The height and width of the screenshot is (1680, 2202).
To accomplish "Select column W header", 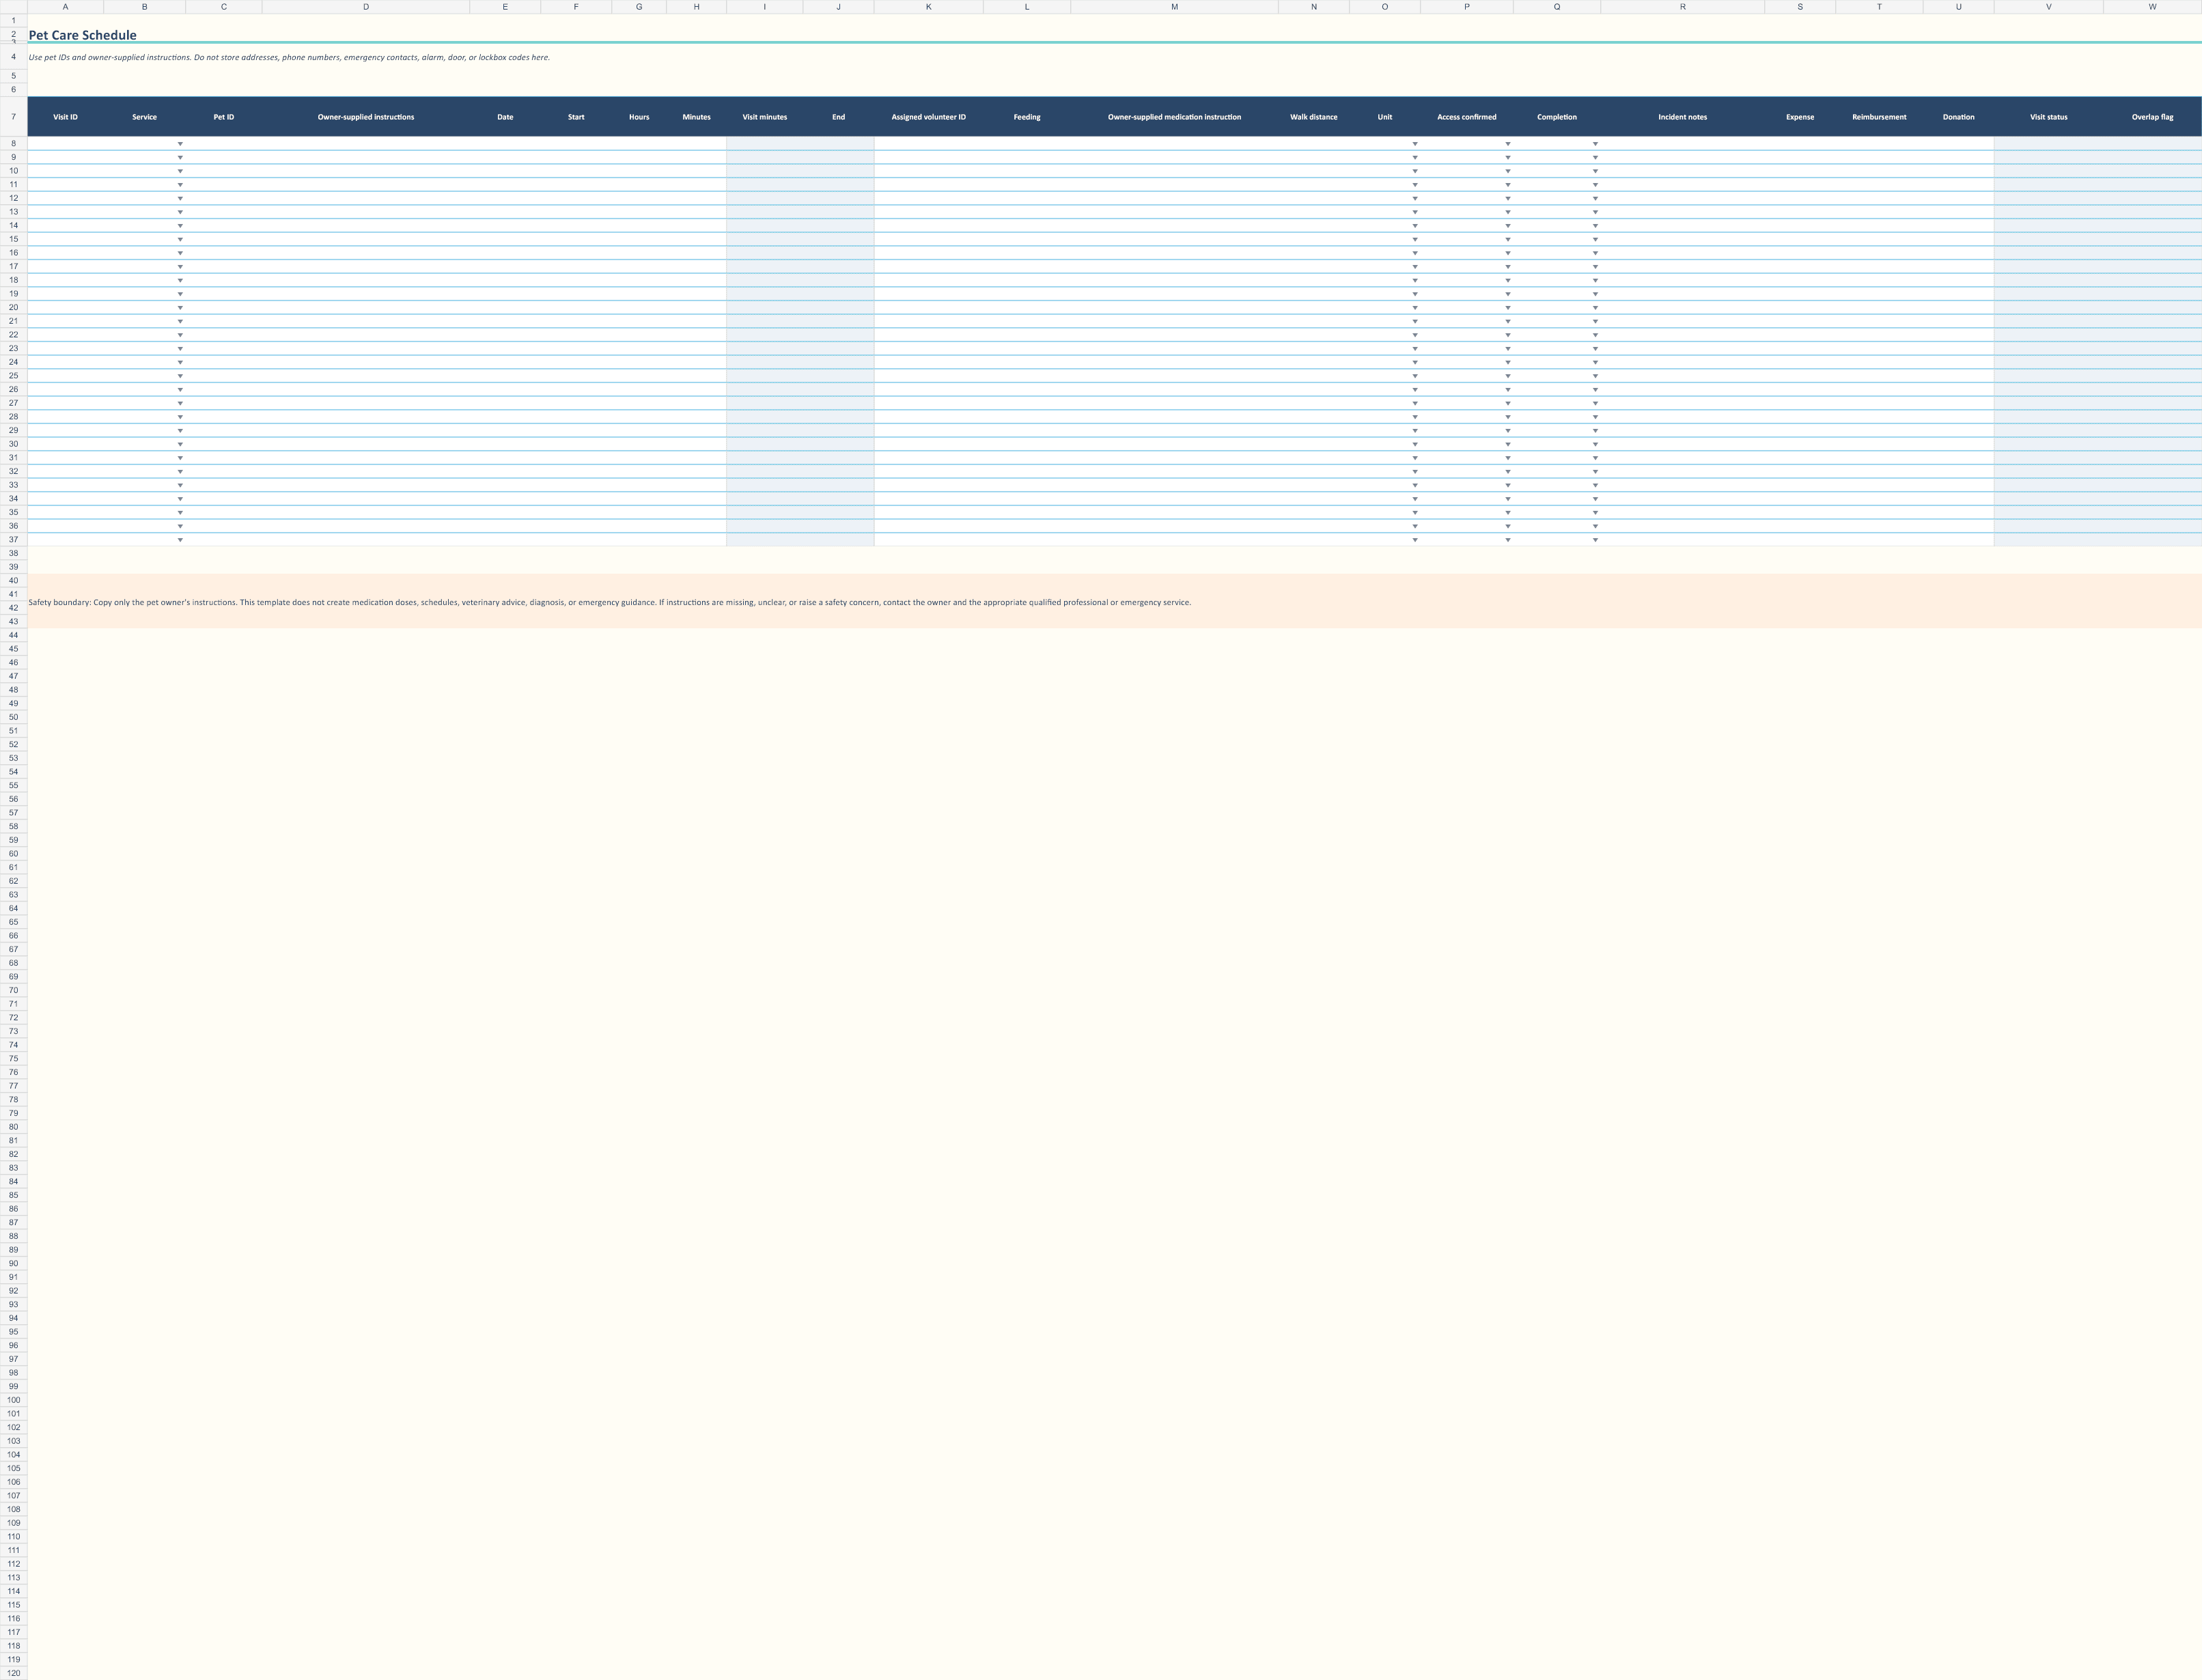I will pyautogui.click(x=2152, y=7).
